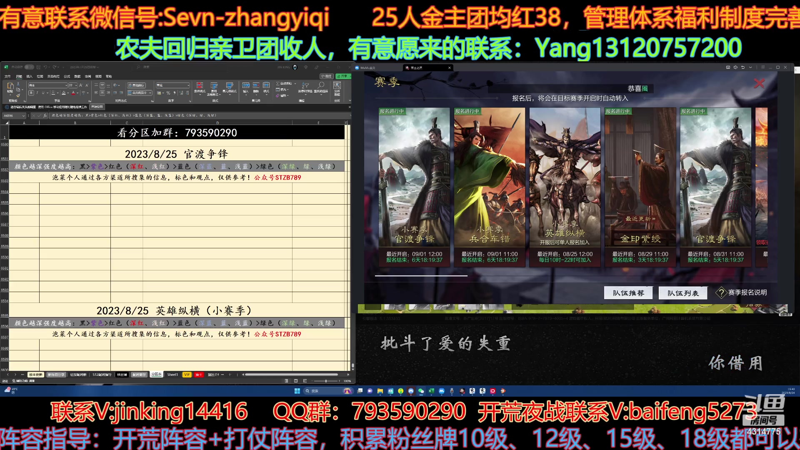Open the 文件 (File) menu
Screen dimensions: 800x450
coord(7,77)
